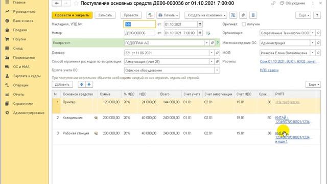Move table row up with the up-arrow button
The image size is (327, 184).
coord(82,84)
